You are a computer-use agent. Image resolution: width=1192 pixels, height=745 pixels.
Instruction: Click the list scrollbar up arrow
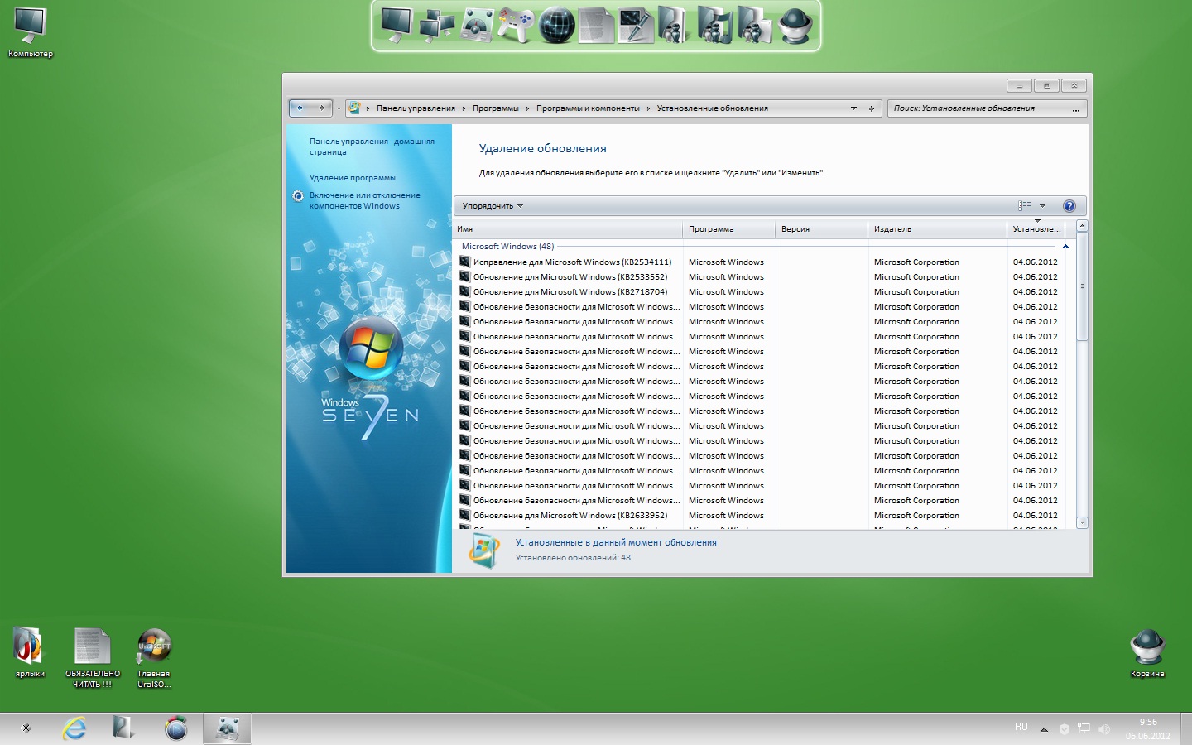coord(1082,226)
